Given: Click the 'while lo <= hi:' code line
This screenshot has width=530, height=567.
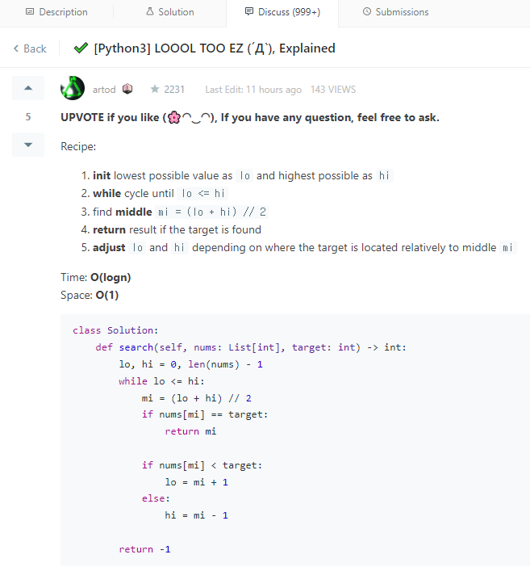Looking at the screenshot, I should click(x=161, y=381).
